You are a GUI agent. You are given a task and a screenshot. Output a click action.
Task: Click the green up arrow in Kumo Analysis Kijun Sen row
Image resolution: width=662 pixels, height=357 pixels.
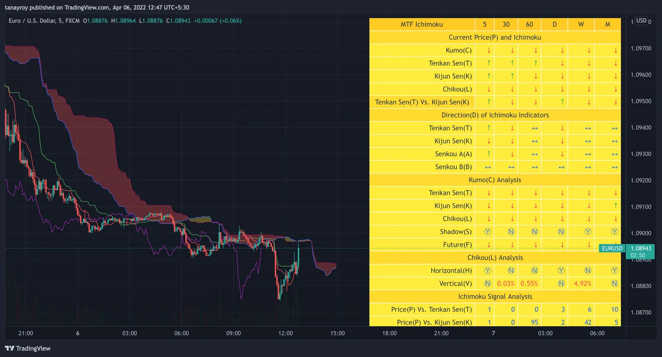coord(616,206)
